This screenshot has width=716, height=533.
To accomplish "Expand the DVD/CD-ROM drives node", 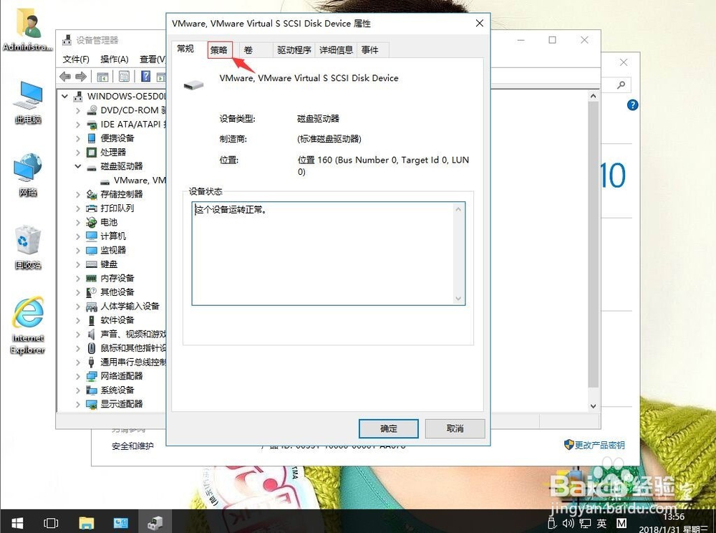I will click(77, 110).
